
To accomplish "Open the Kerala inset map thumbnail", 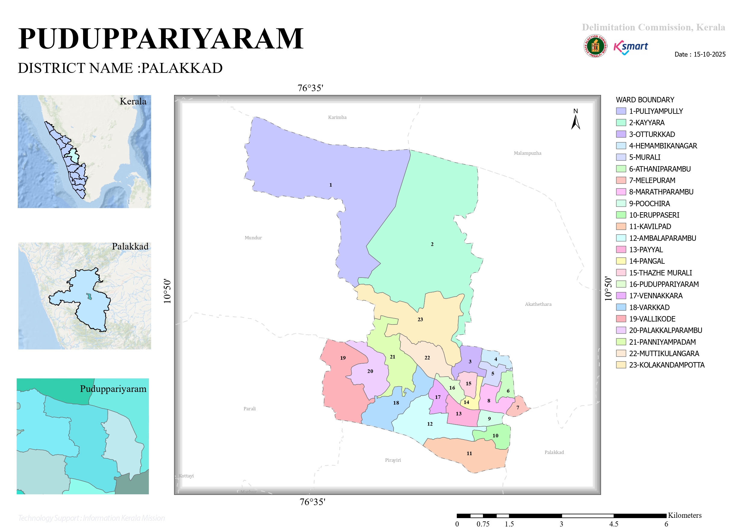I will point(84,152).
